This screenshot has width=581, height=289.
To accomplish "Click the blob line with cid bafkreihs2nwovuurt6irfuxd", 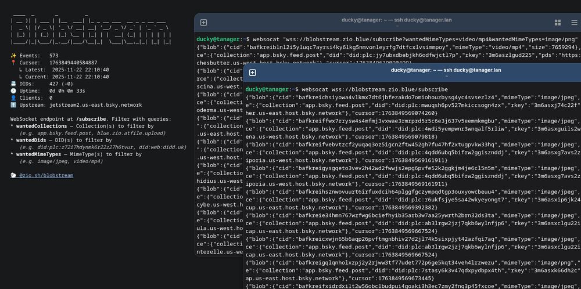I will tap(413, 192).
